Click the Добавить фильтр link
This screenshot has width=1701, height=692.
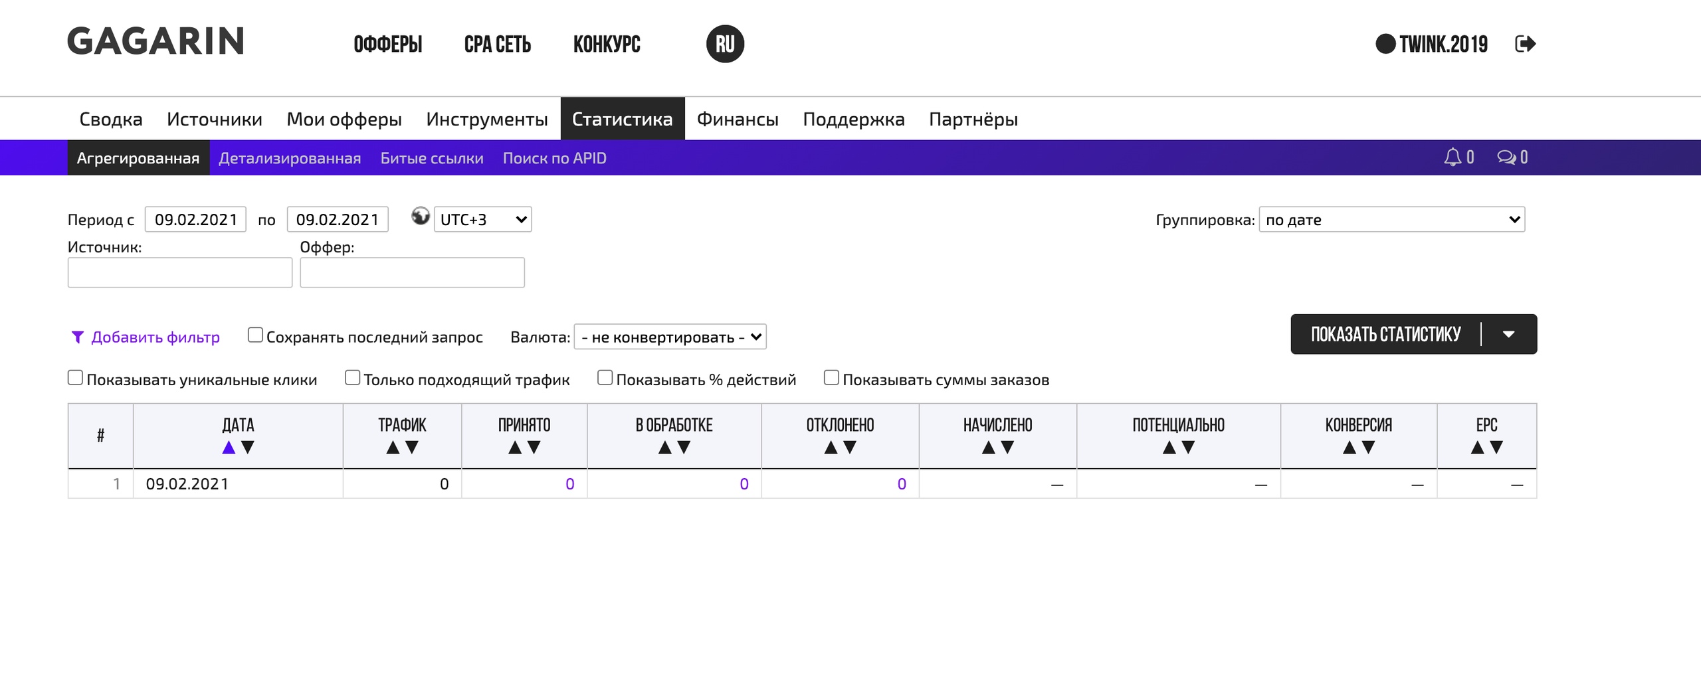pos(155,337)
